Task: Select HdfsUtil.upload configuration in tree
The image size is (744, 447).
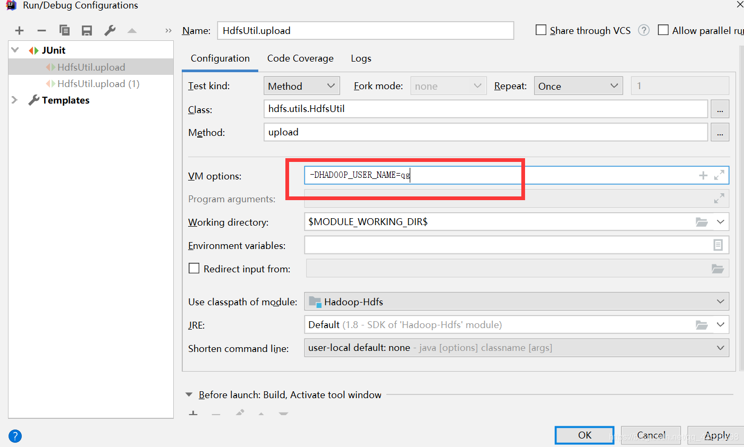Action: point(91,67)
